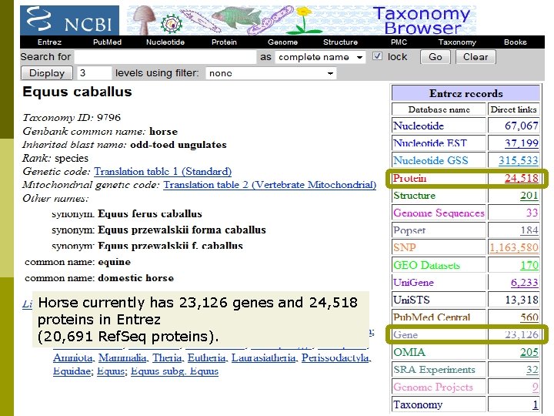Open the Laurasiatheria lineage link
Screen dimensions: 554x416
(x=264, y=358)
